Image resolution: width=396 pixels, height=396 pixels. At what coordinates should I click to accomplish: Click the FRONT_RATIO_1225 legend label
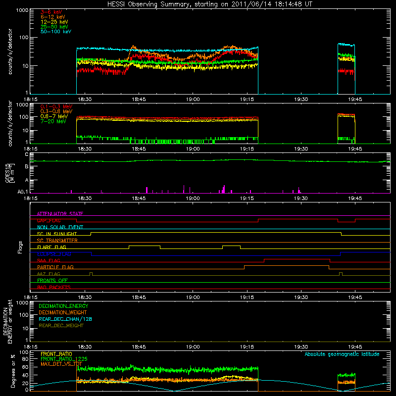click(64, 359)
